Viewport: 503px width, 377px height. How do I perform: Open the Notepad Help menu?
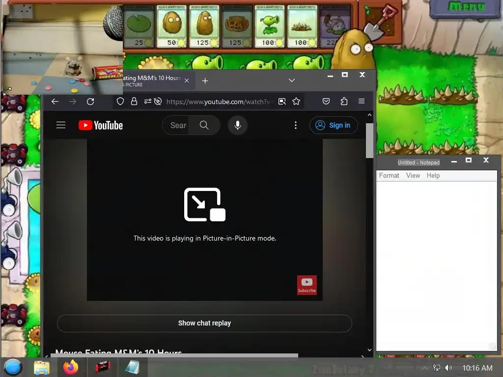(433, 175)
